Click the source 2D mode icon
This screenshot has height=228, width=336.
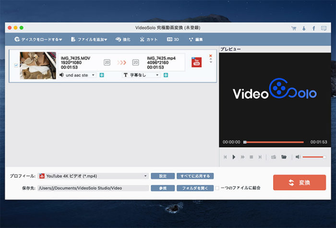pyautogui.click(x=107, y=62)
